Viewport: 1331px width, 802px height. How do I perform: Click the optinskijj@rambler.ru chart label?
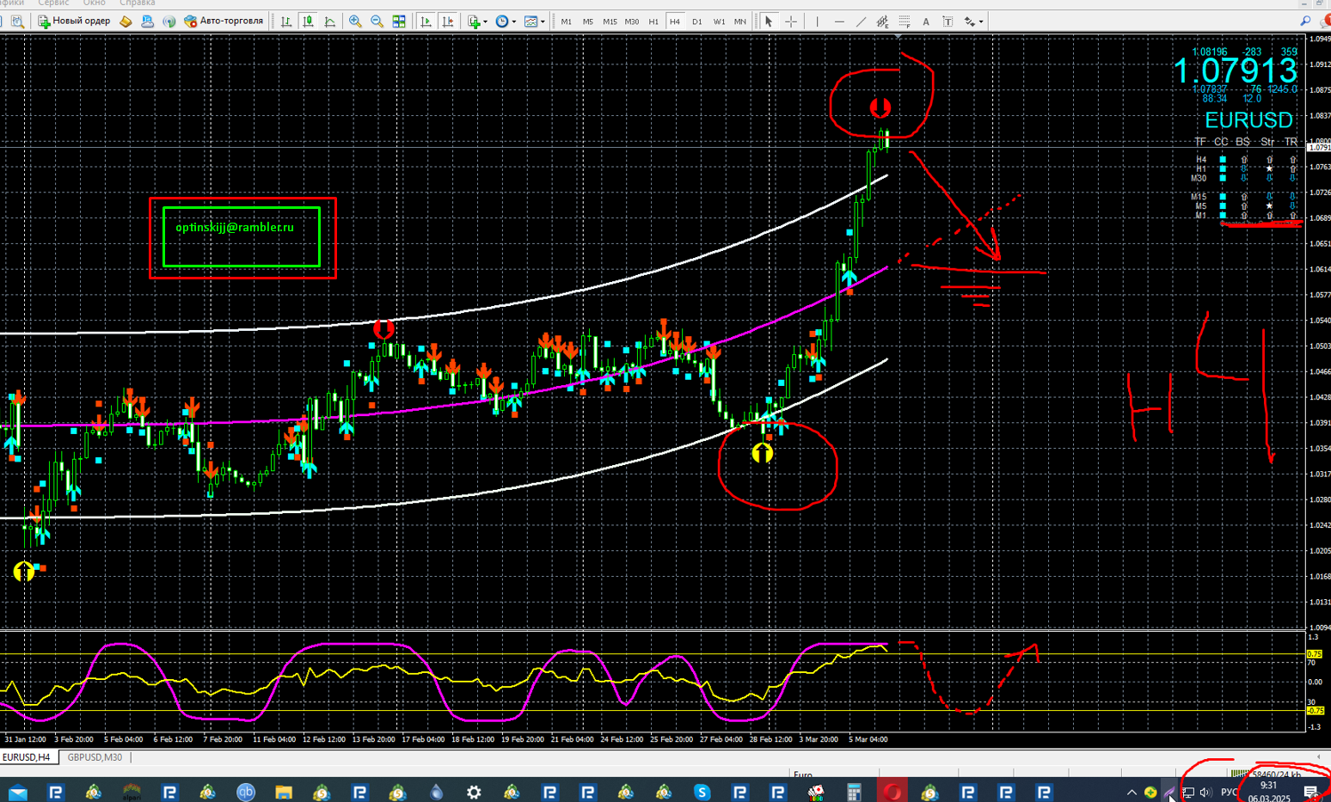(x=235, y=228)
